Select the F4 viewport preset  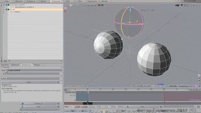tap(95, 5)
